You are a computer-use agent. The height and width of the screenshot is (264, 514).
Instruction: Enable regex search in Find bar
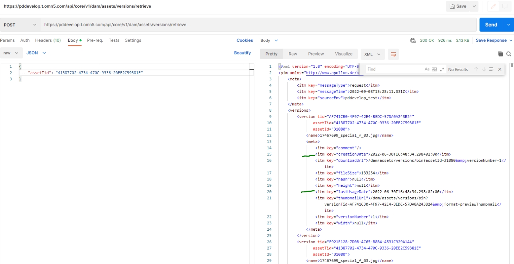pos(442,70)
